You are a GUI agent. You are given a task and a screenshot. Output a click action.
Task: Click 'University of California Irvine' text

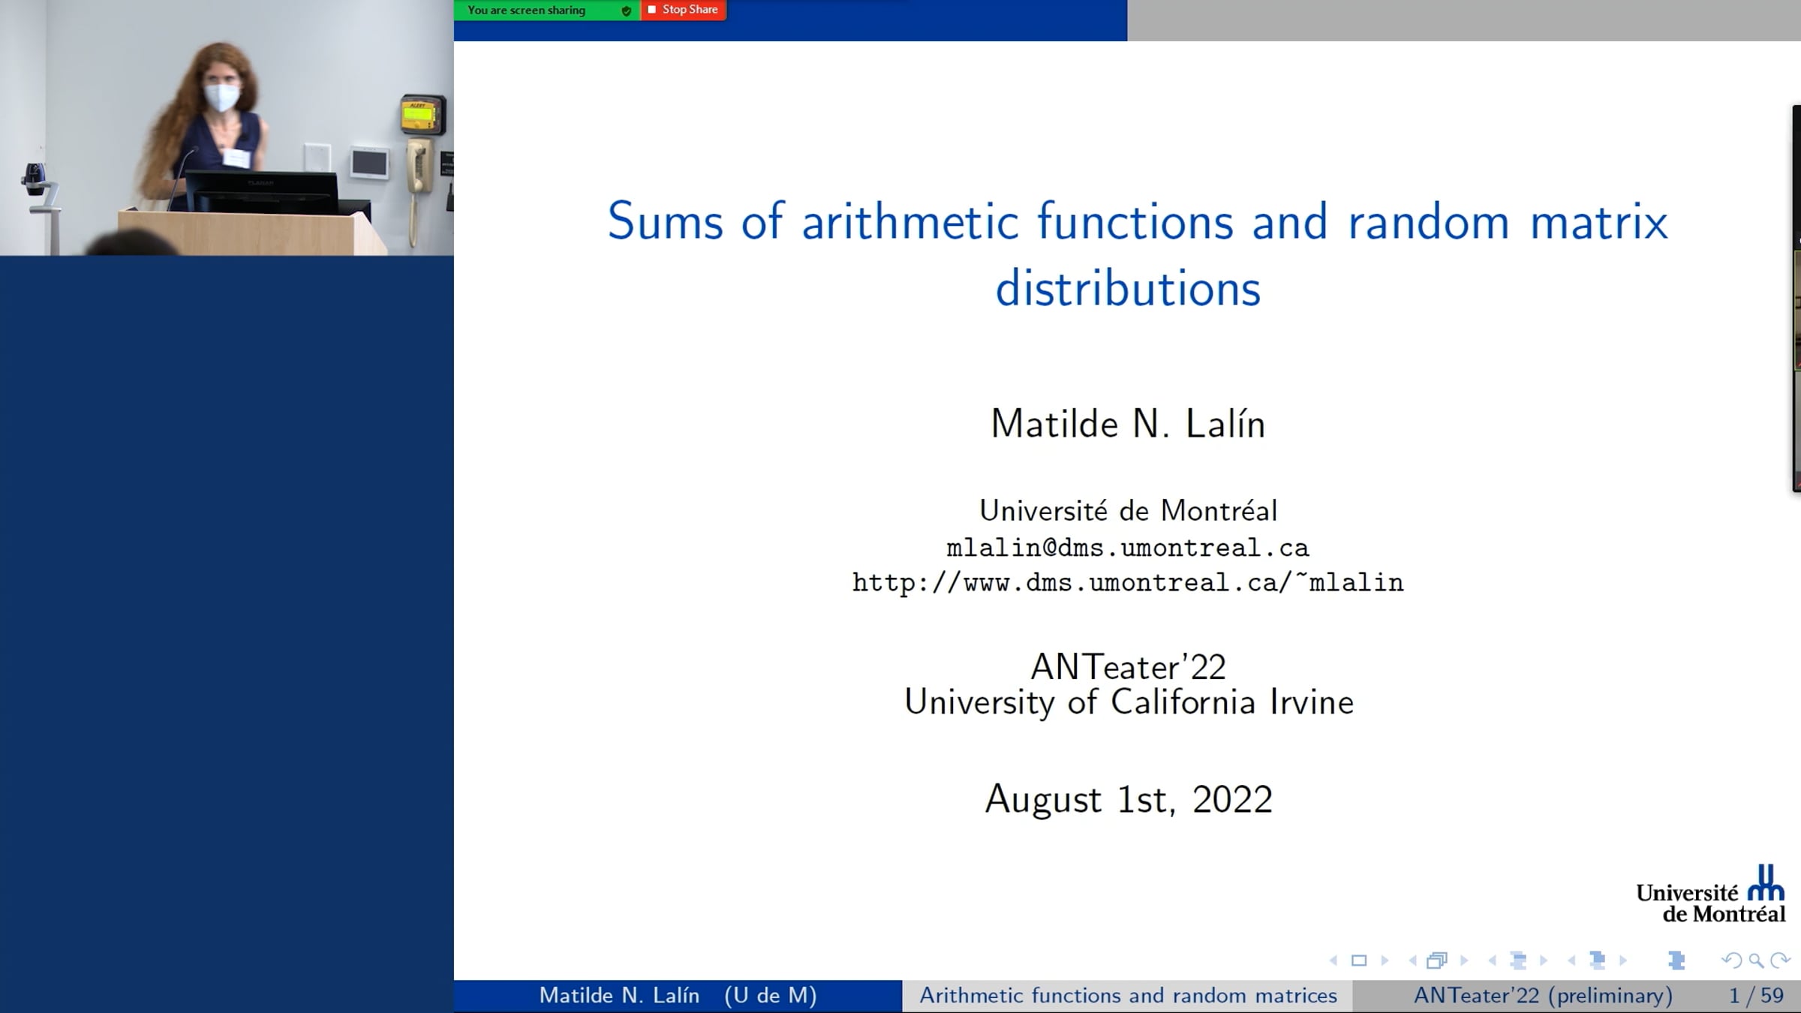1129,703
